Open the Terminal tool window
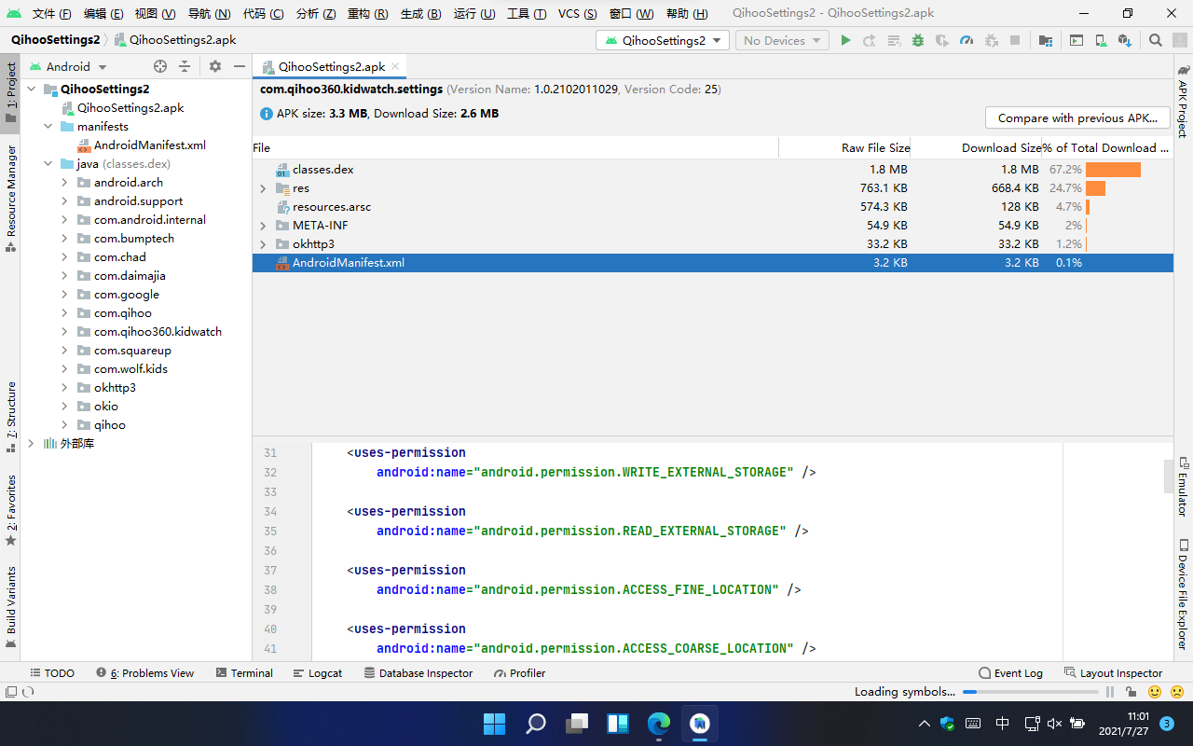The image size is (1193, 746). click(244, 672)
